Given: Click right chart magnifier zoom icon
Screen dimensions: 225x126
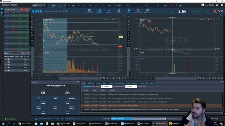Looking at the screenshot, I should [201, 78].
